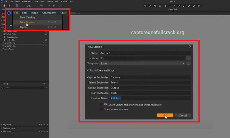Click the Location path field

142,58
